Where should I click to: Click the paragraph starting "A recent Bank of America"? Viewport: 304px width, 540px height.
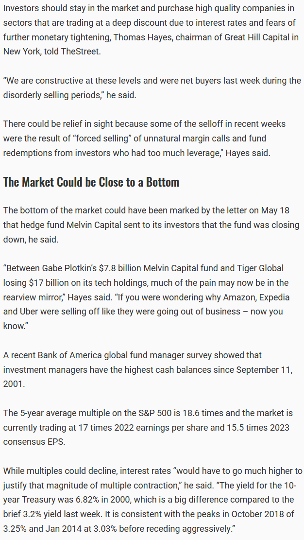coord(148,369)
